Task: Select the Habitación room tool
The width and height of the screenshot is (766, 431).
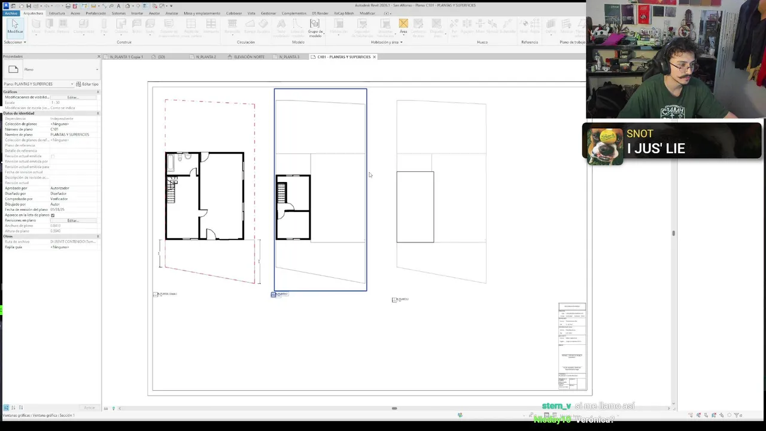Action: coord(339,26)
